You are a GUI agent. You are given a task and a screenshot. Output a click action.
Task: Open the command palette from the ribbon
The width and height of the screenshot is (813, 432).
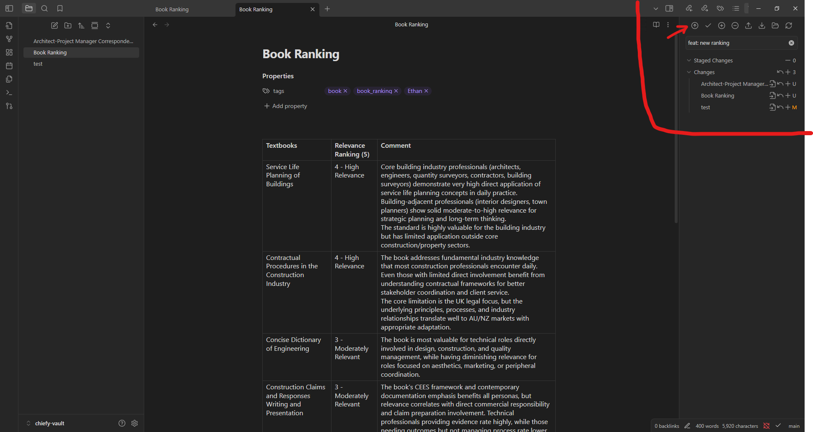click(9, 93)
